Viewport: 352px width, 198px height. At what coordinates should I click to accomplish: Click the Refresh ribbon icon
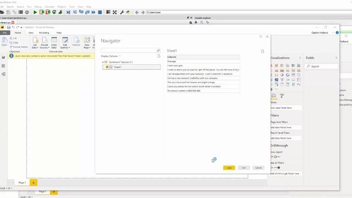(x=76, y=42)
